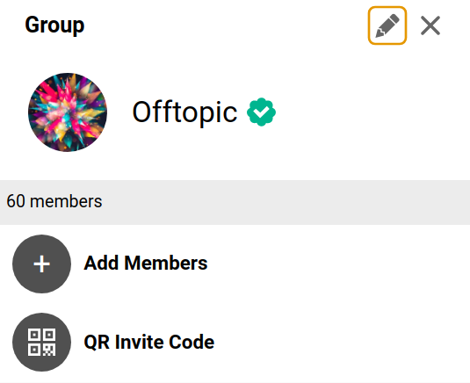Click the Group dialog title
Image resolution: width=470 pixels, height=383 pixels.
pyautogui.click(x=54, y=25)
